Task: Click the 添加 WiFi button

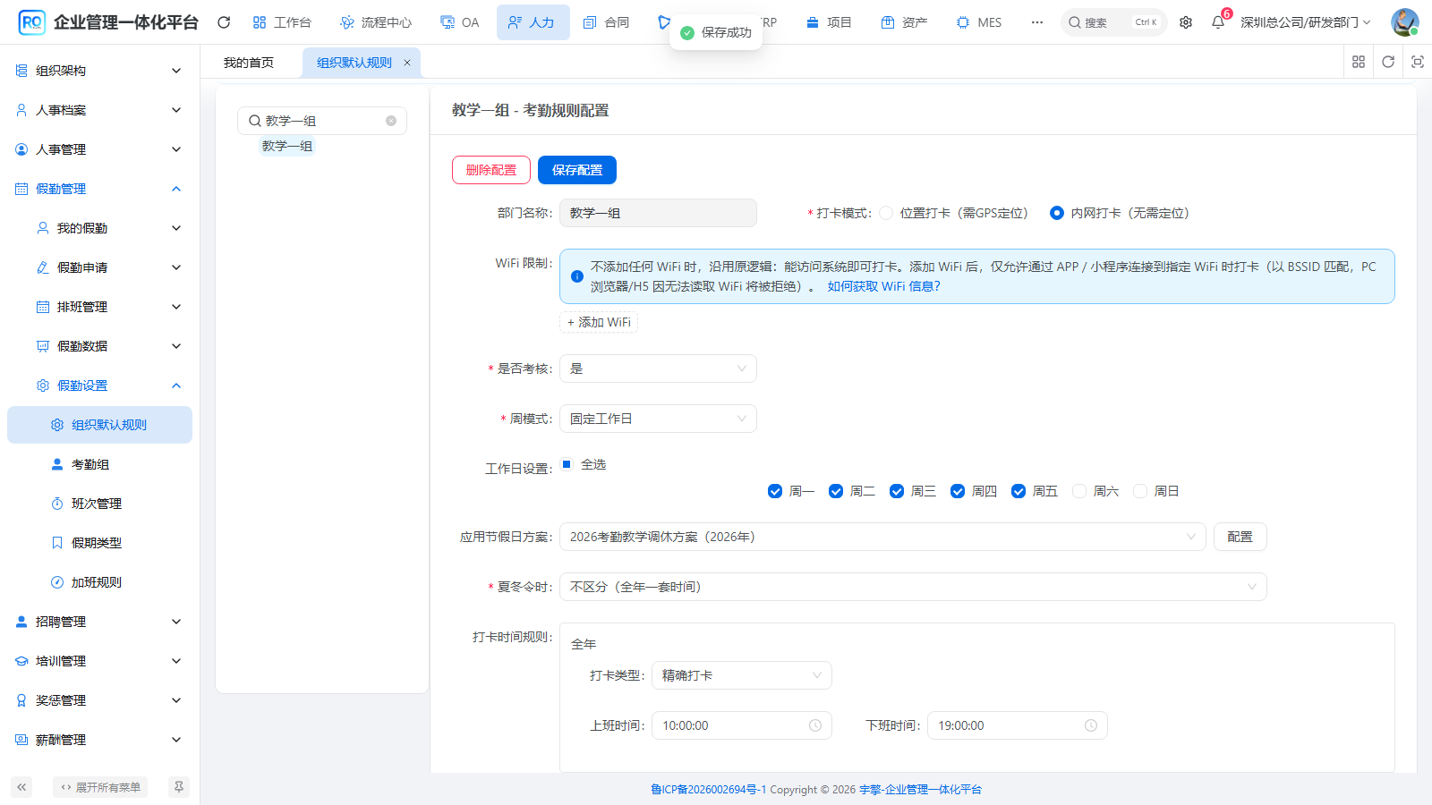Action: point(599,322)
